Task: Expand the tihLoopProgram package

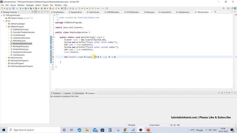Action: (7, 63)
